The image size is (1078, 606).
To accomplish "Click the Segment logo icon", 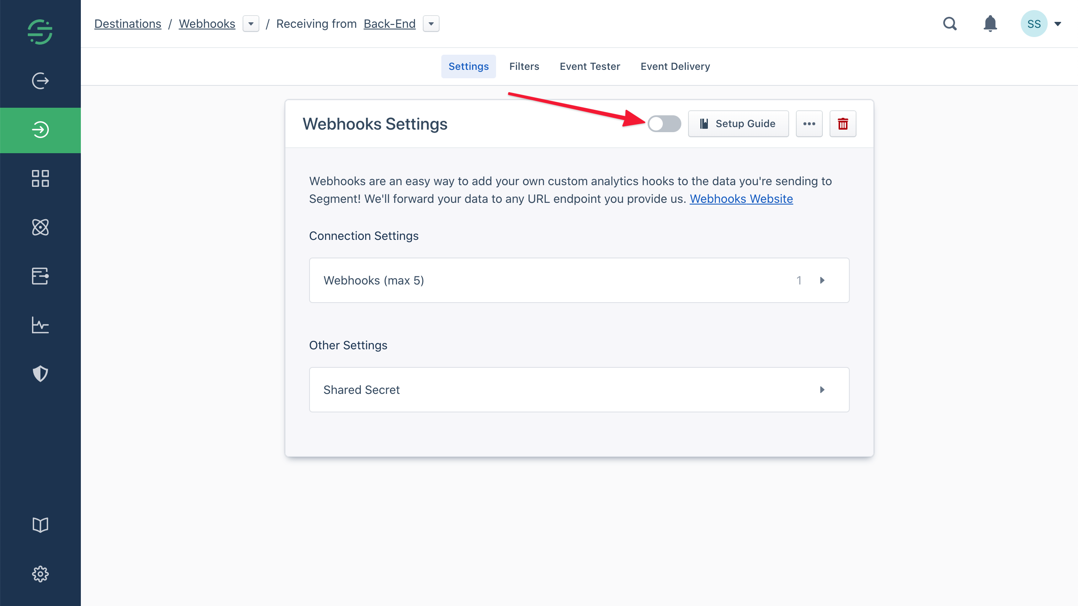I will [x=40, y=32].
